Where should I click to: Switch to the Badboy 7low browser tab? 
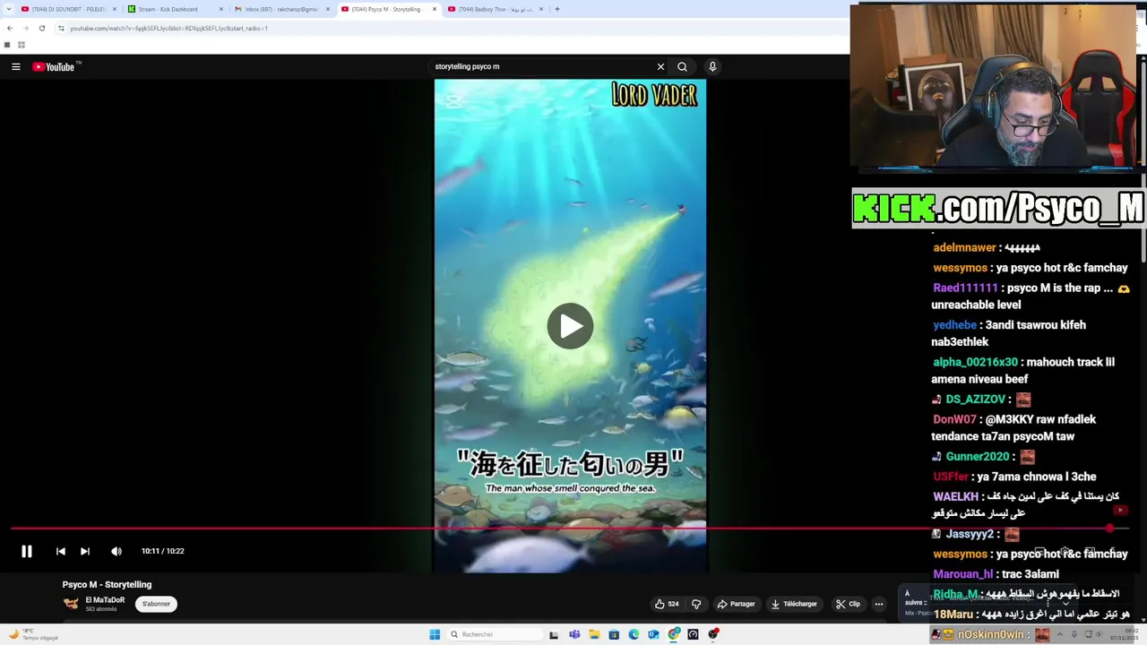coord(494,9)
